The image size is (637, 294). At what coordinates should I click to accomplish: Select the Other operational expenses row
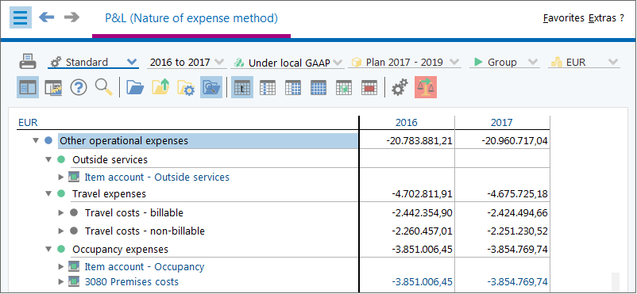pos(208,141)
